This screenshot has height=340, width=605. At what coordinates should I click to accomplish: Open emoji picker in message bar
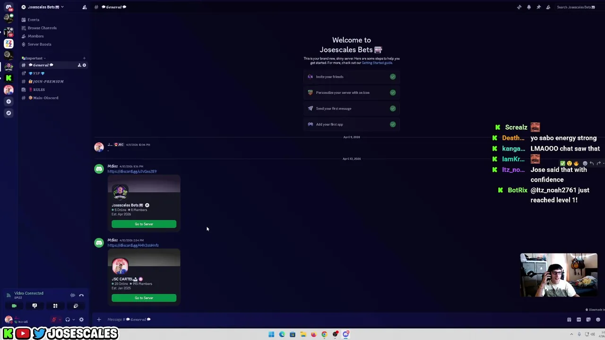tap(598, 320)
